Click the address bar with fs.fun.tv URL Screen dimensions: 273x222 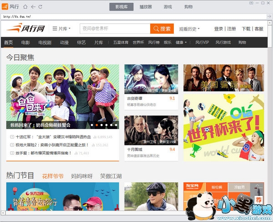click(134, 16)
